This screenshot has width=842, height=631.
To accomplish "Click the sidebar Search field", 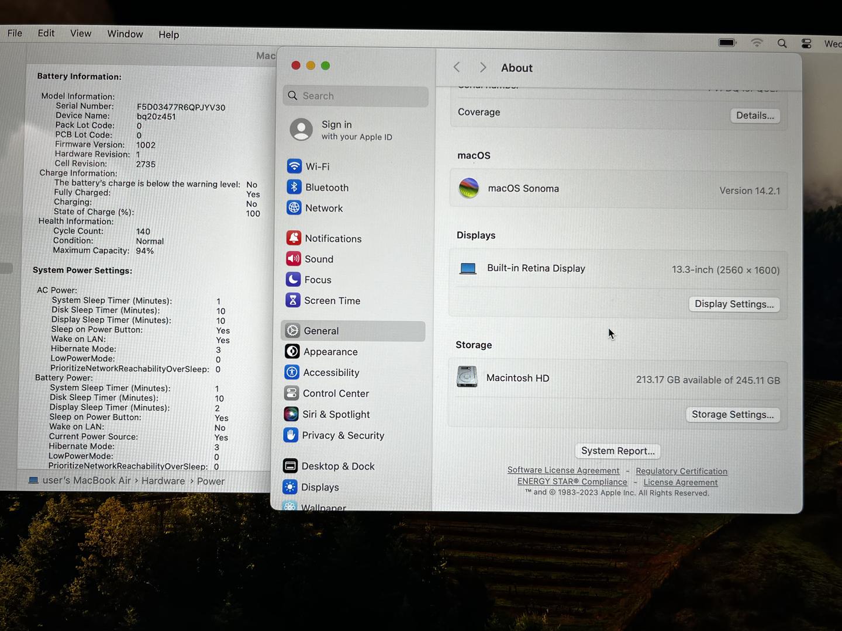I will tap(356, 96).
